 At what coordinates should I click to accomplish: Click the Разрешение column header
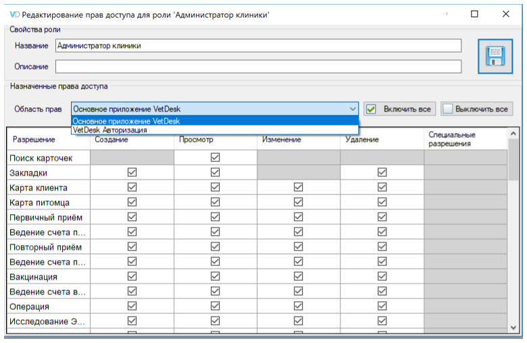click(49, 139)
